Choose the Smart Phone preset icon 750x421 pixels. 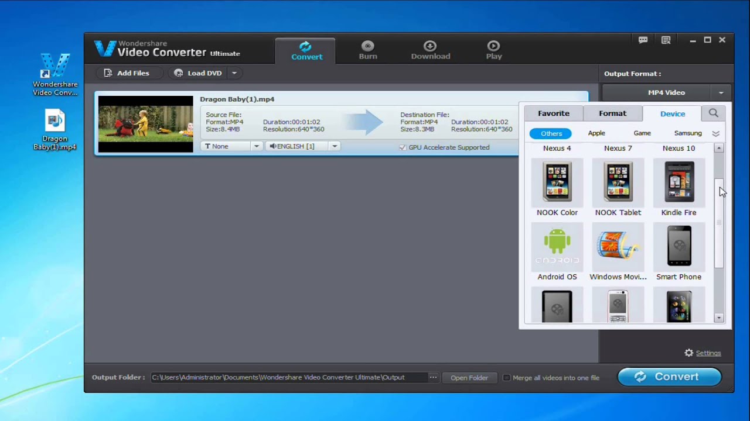679,247
